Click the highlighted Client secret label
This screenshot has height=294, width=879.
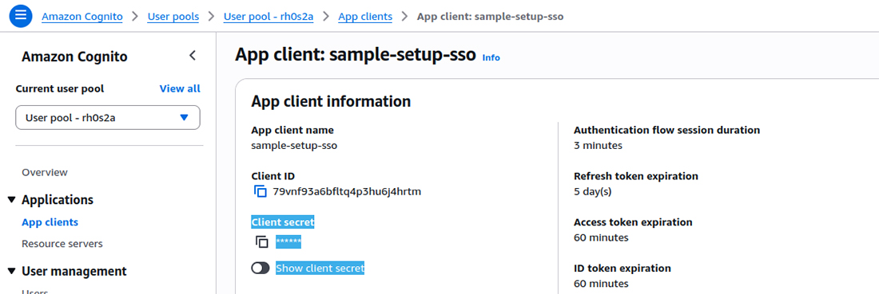coord(283,222)
